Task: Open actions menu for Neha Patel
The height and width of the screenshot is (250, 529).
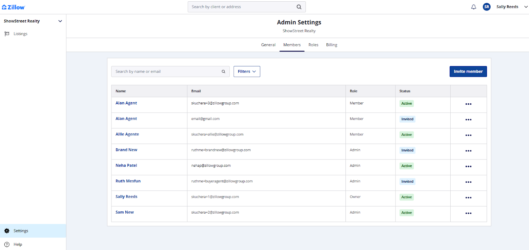Action: coord(468,166)
